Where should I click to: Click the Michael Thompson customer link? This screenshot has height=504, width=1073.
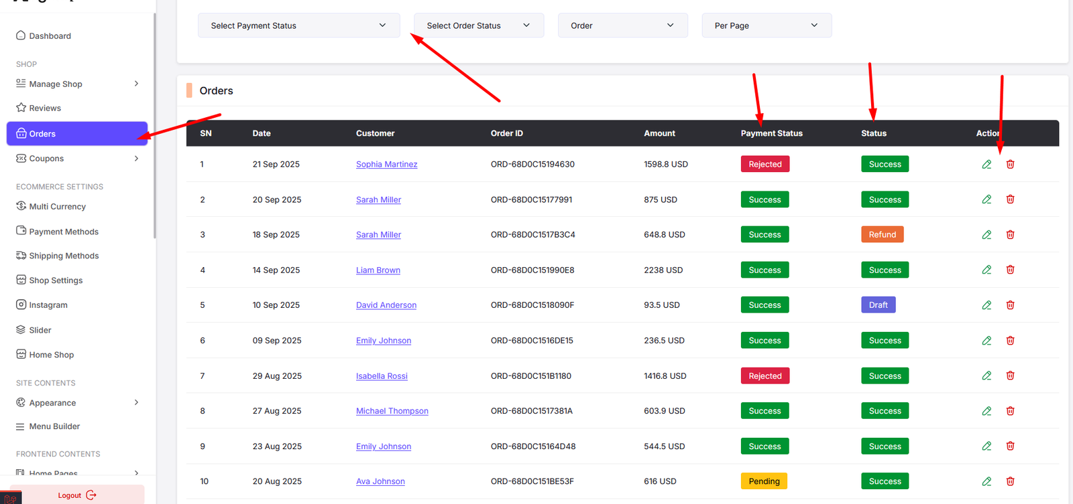pos(392,411)
